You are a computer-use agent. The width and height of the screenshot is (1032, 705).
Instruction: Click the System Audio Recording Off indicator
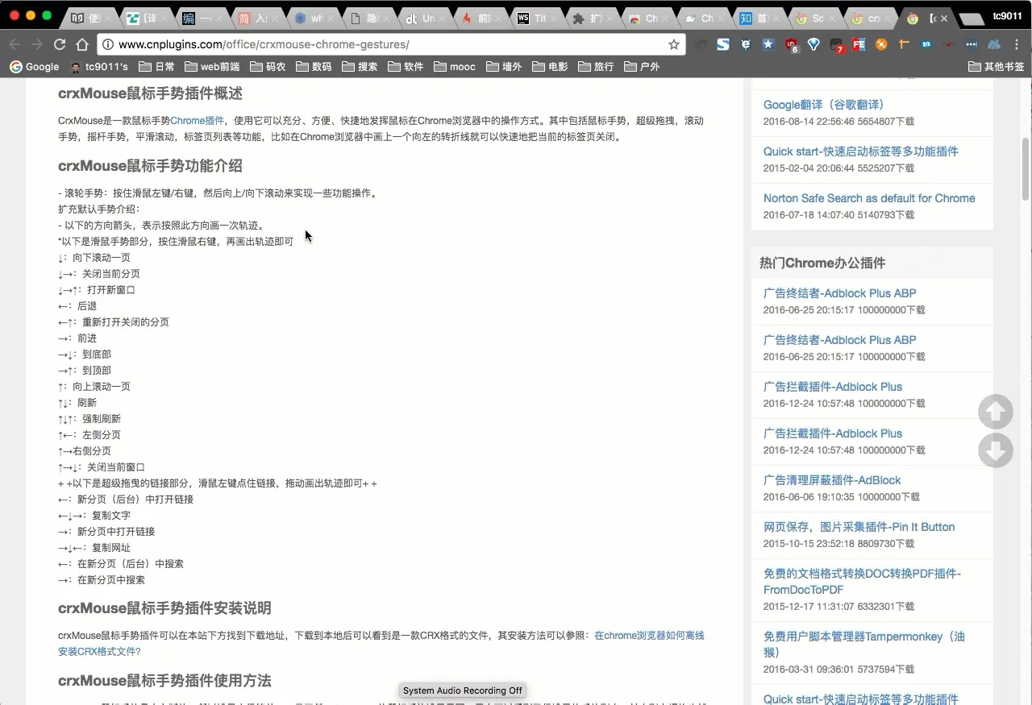[462, 690]
